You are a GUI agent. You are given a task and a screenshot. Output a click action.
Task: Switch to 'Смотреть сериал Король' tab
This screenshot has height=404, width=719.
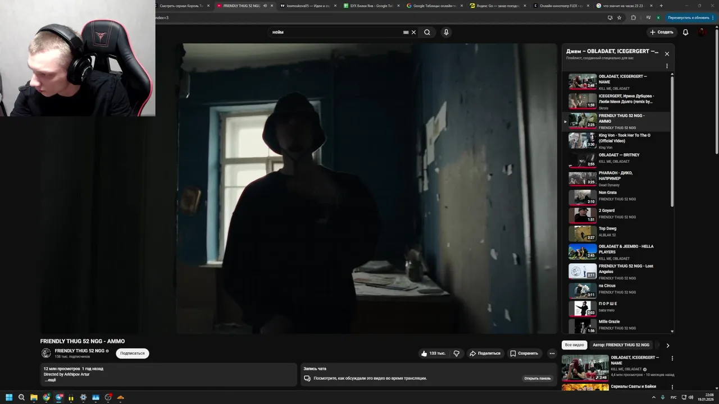click(x=181, y=6)
